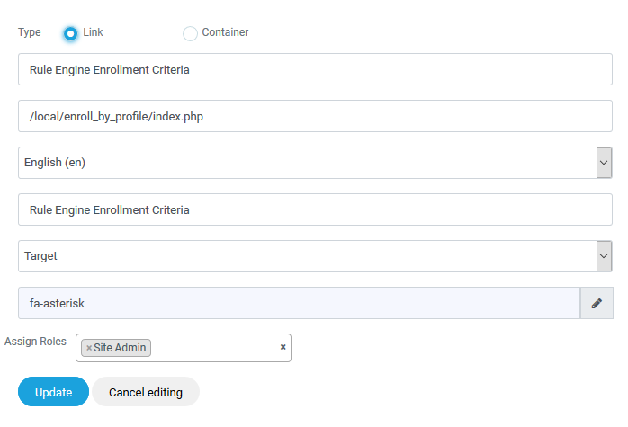This screenshot has width=628, height=427.
Task: Click the Link label text
Action: click(x=93, y=32)
